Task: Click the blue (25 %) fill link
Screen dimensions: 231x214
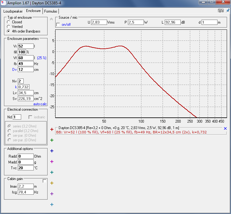Action: pos(42,58)
